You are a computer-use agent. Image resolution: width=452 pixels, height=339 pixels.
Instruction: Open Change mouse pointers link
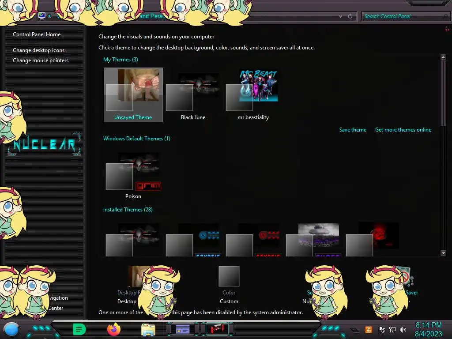(x=41, y=60)
